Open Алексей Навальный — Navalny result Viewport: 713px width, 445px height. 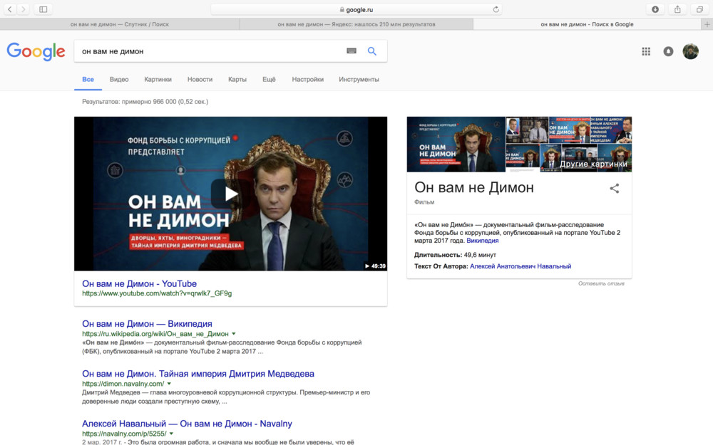187,424
